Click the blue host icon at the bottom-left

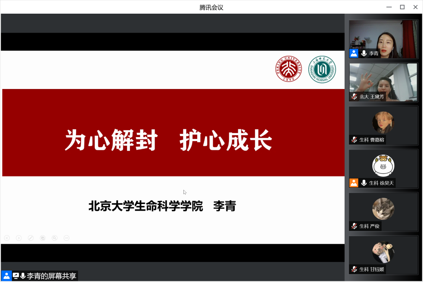[6, 276]
